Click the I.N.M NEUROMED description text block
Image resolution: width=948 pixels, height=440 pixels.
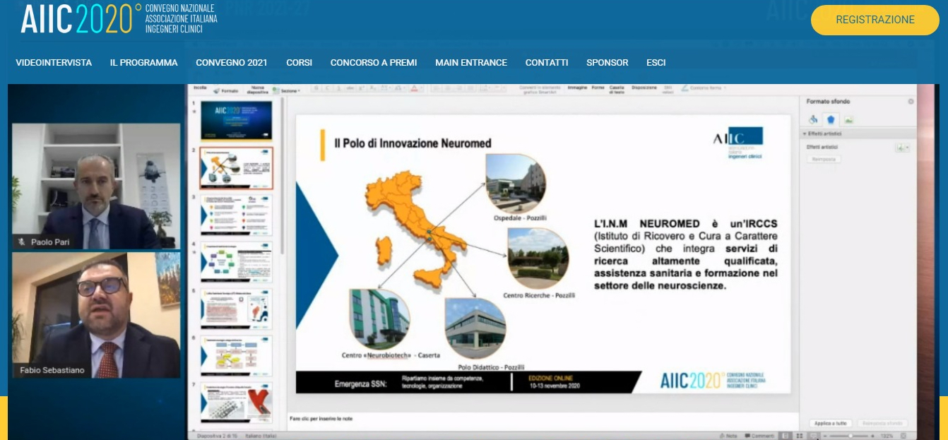(685, 255)
